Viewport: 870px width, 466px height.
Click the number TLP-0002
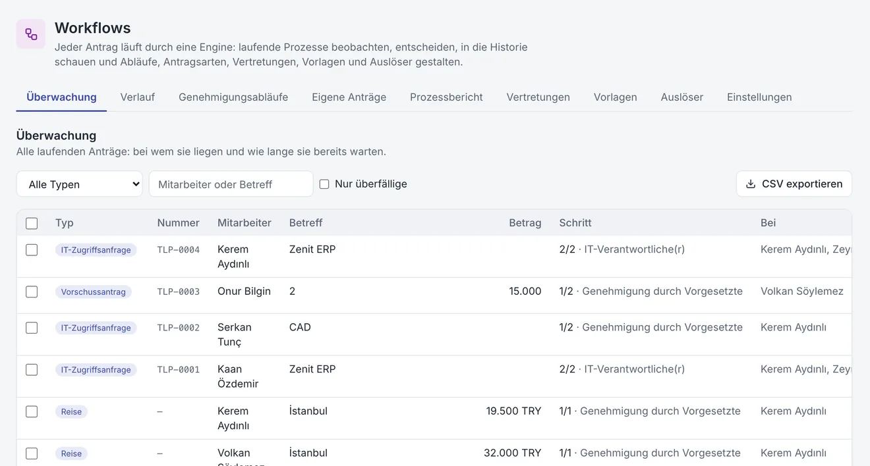tap(179, 328)
